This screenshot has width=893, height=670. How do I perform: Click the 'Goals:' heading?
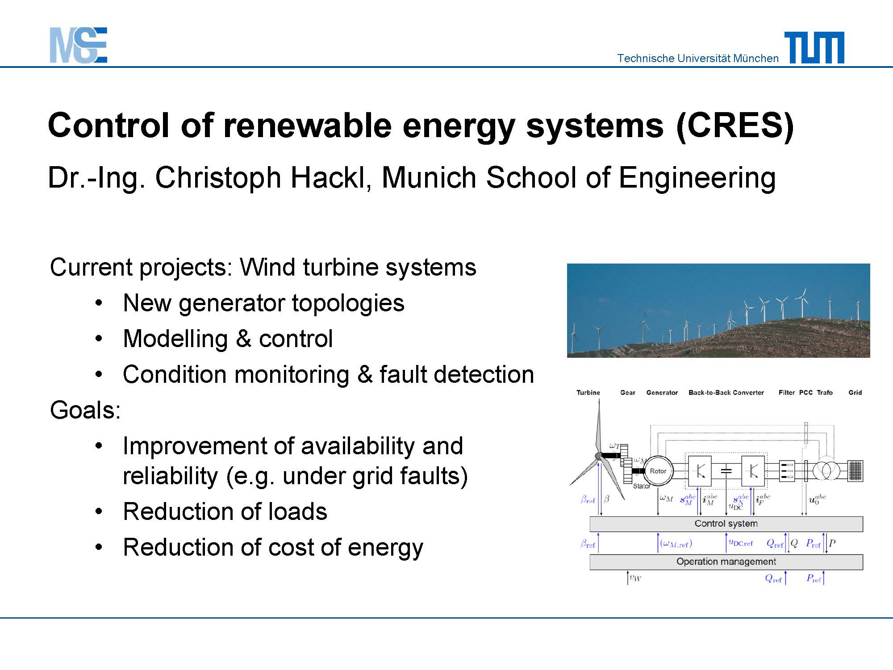point(85,410)
